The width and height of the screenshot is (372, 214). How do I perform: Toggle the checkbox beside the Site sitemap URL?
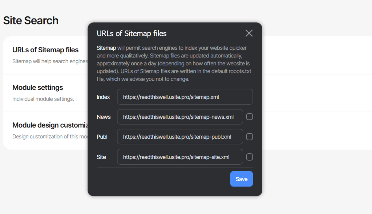click(249, 157)
